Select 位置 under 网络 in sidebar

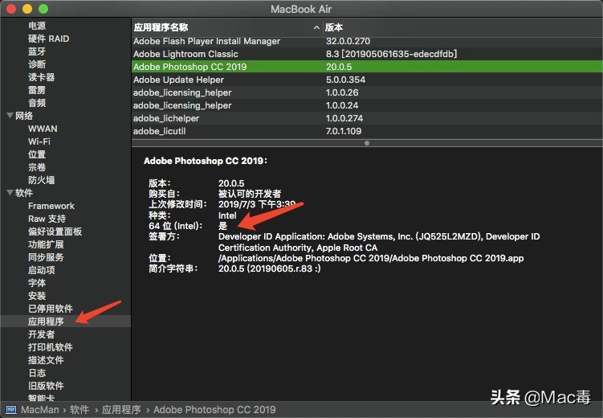pyautogui.click(x=37, y=154)
